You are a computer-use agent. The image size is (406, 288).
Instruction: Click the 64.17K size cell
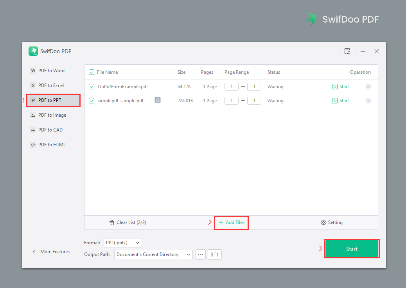pyautogui.click(x=184, y=87)
